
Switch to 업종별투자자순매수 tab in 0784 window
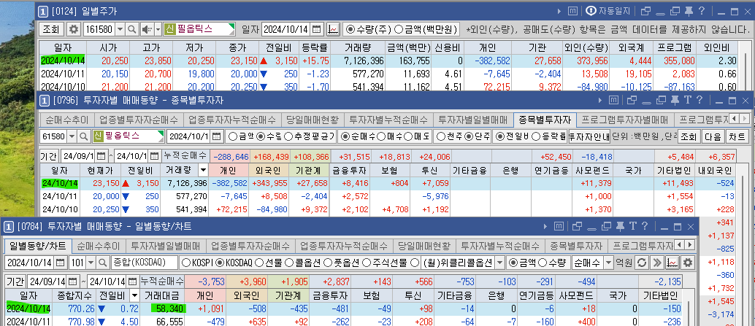pyautogui.click(x=251, y=247)
